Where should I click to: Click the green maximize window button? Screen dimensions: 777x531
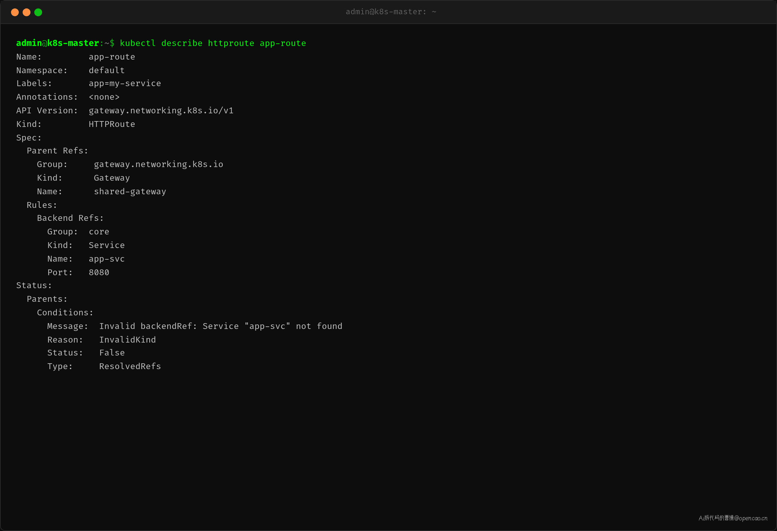coord(38,12)
